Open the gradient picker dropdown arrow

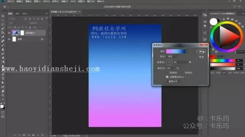coord(187,51)
